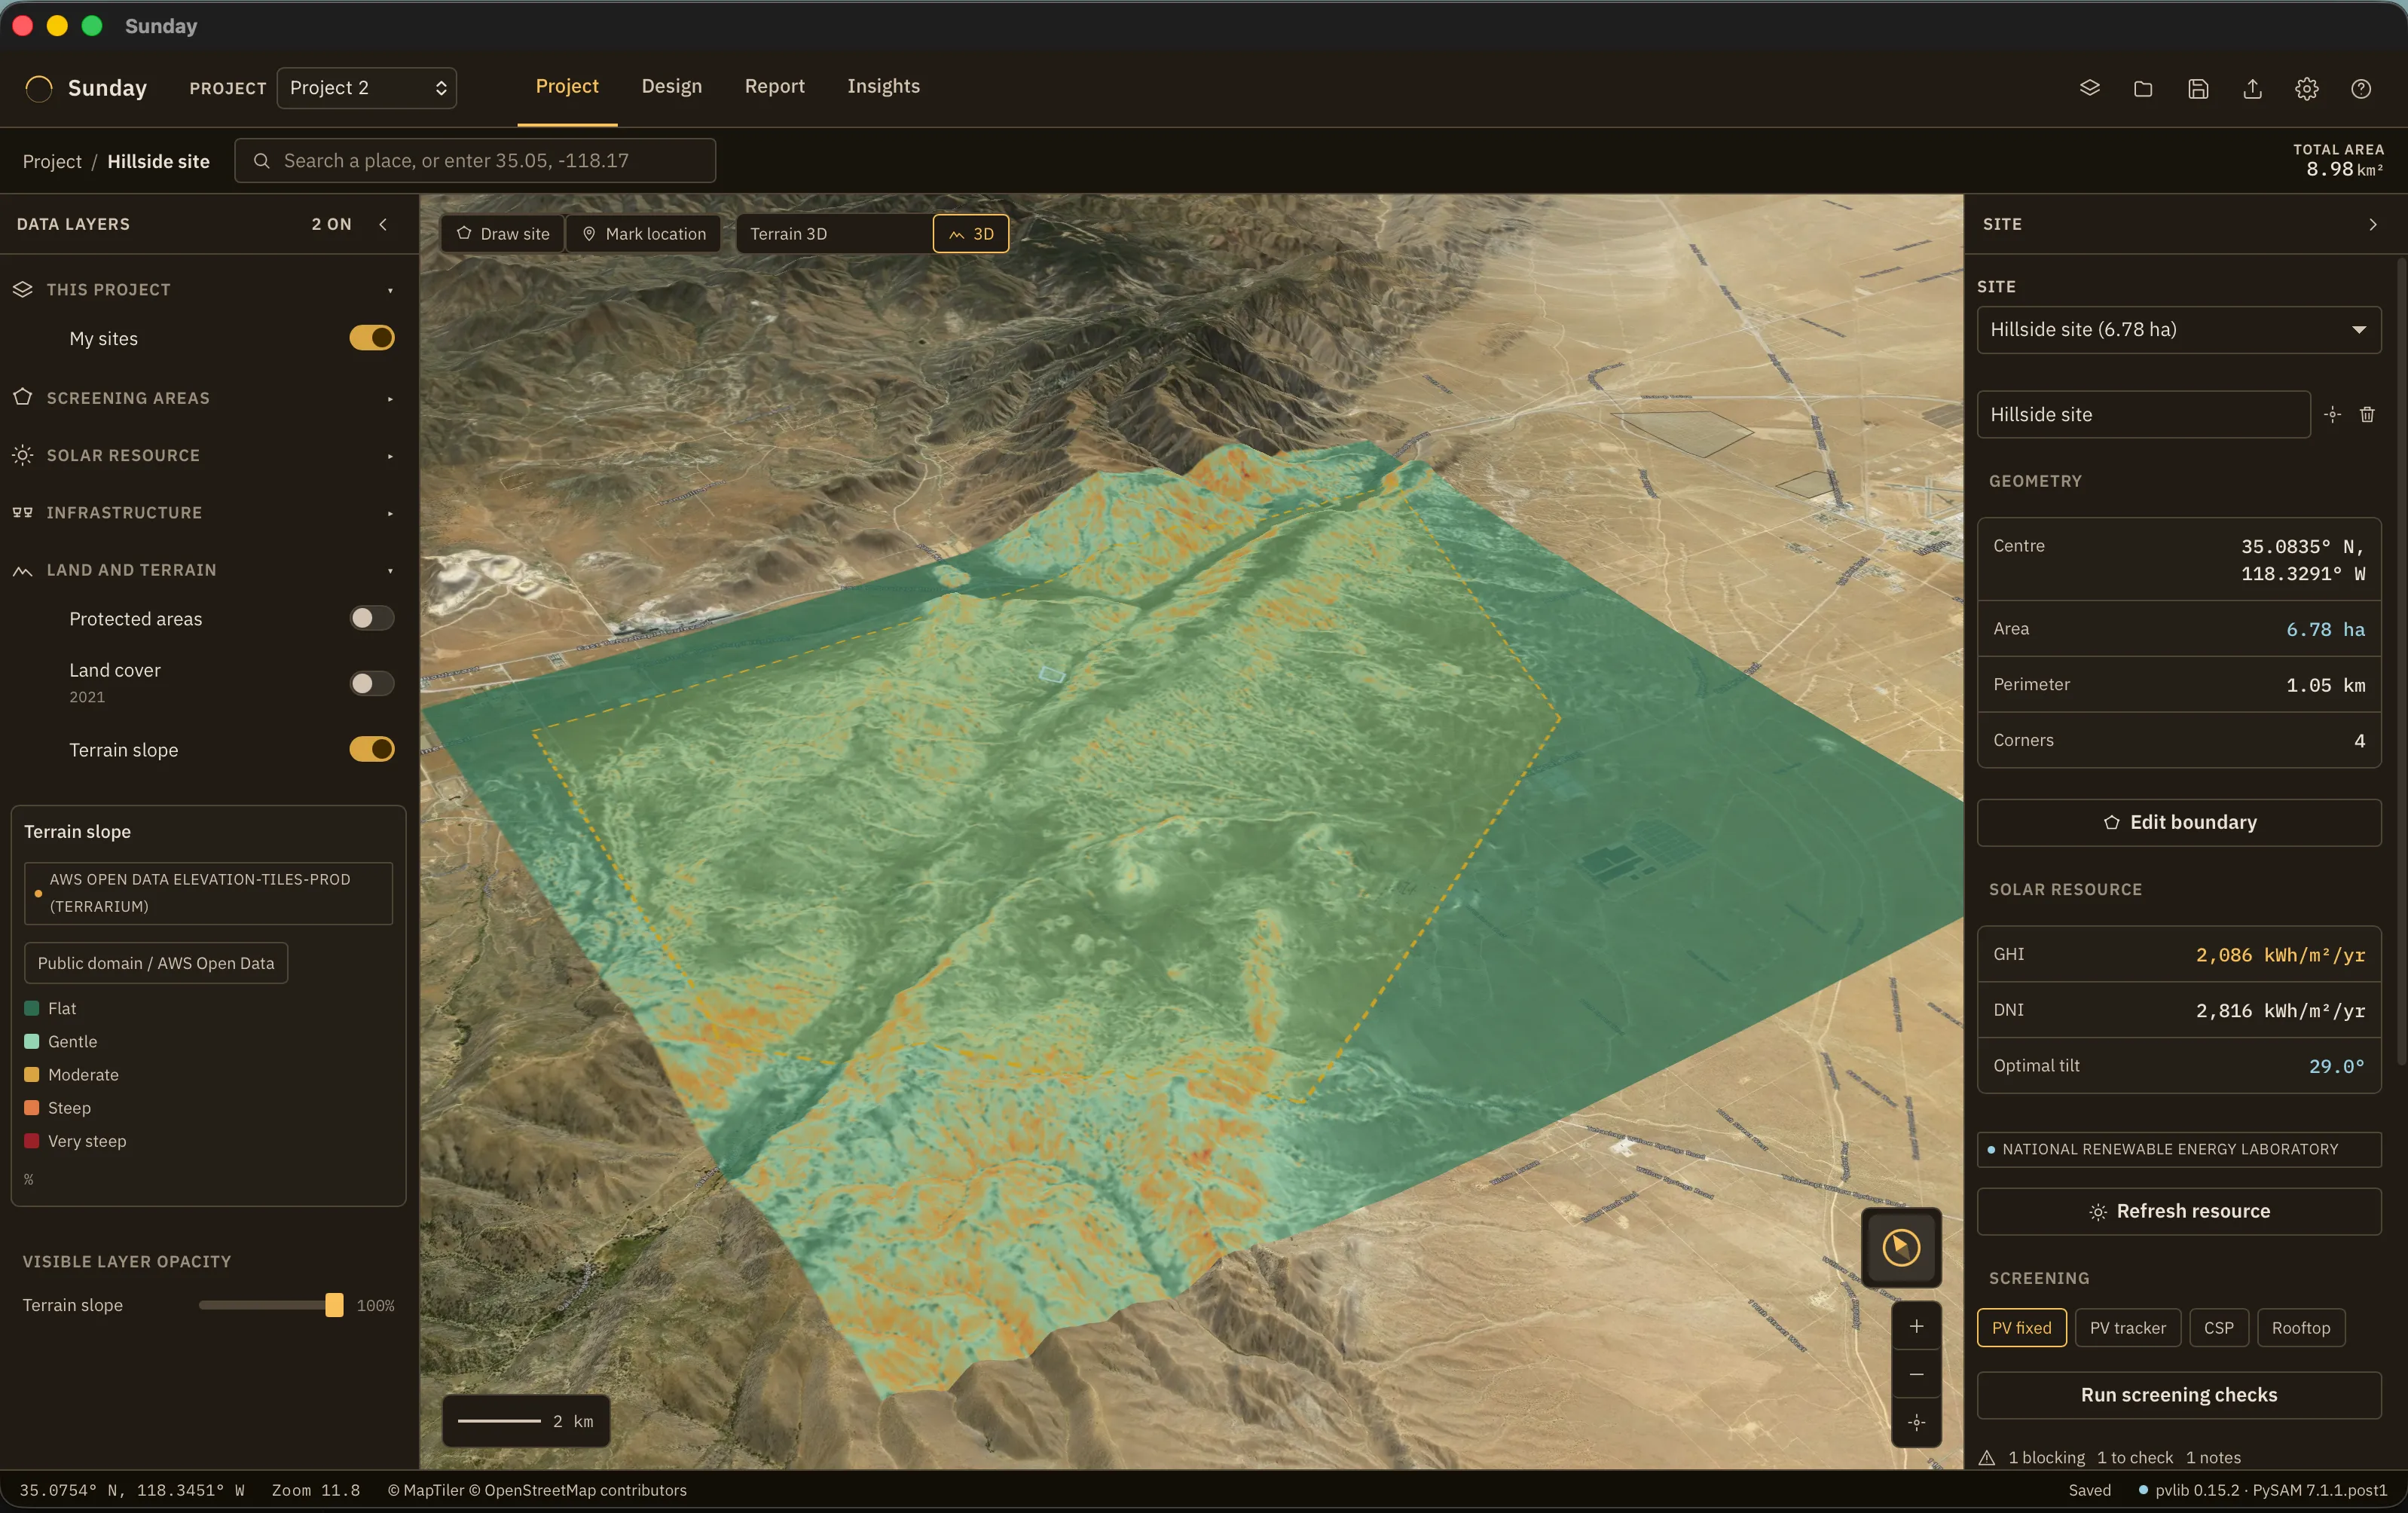Toggle the 3D terrain view button
Screen dimensions: 2408x1513
(970, 234)
